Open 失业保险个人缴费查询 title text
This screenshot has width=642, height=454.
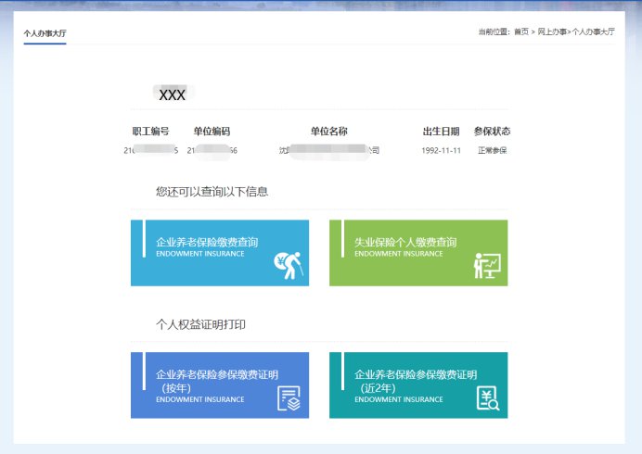(x=405, y=243)
